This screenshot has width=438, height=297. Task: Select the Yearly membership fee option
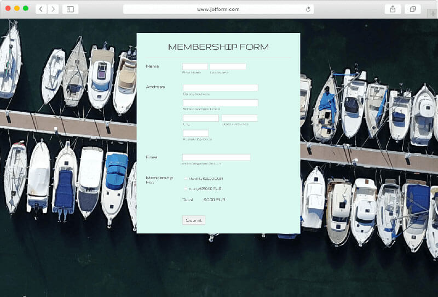pos(186,189)
